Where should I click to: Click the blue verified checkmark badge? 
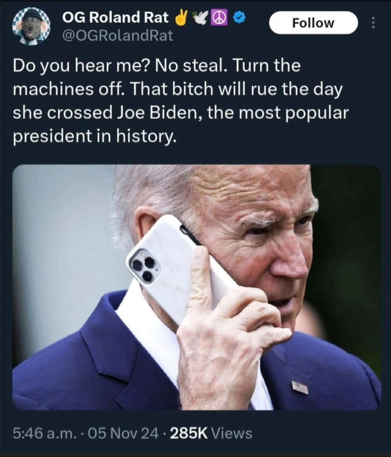pos(240,17)
